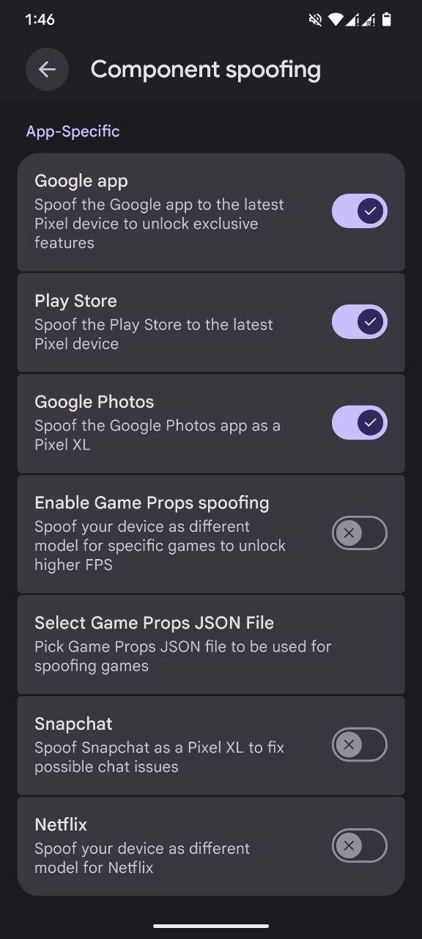Image resolution: width=422 pixels, height=939 pixels.
Task: Tap the Google app setting title
Action: (81, 180)
